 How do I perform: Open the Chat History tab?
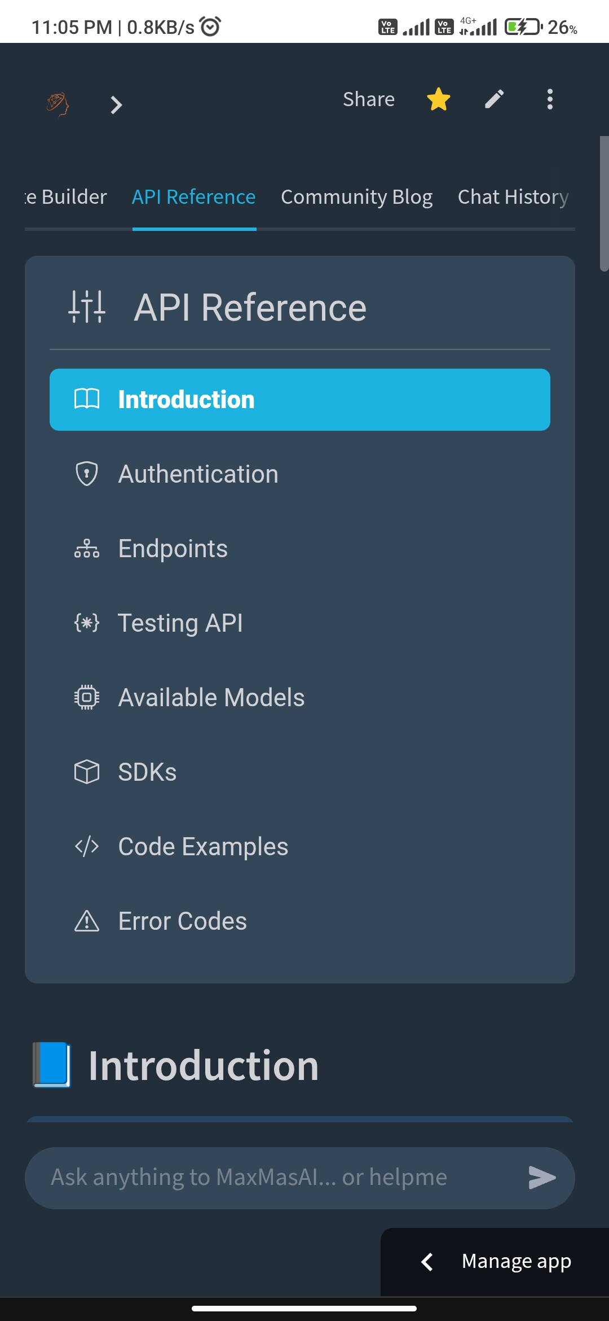(x=513, y=197)
